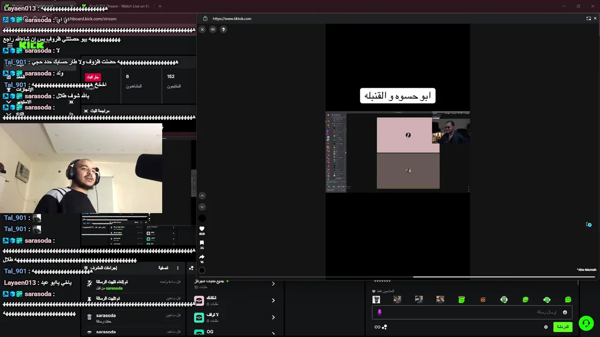Insert the angry orange emote
The width and height of the screenshot is (600, 337).
point(483,300)
